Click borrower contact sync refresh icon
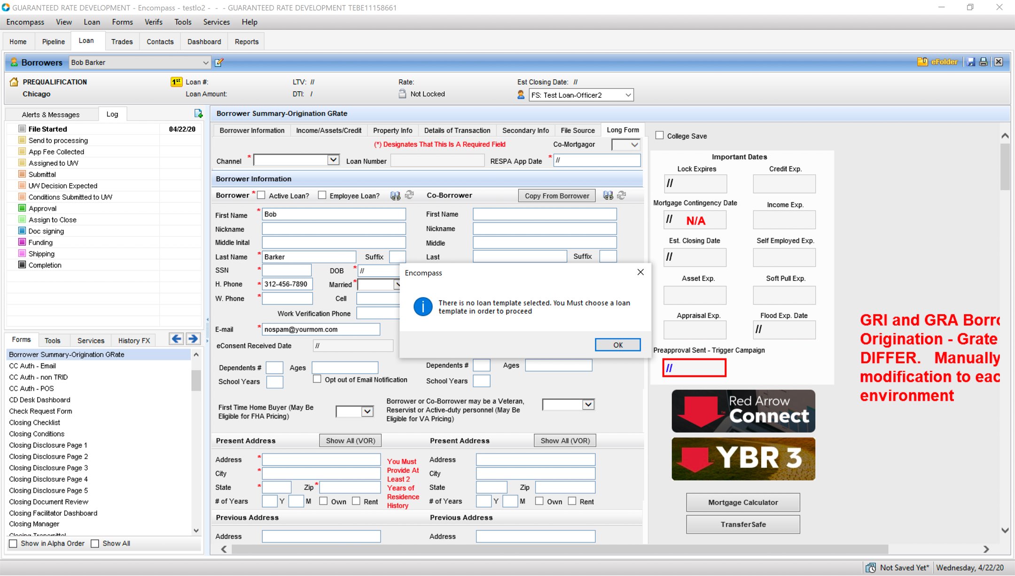 pyautogui.click(x=409, y=195)
